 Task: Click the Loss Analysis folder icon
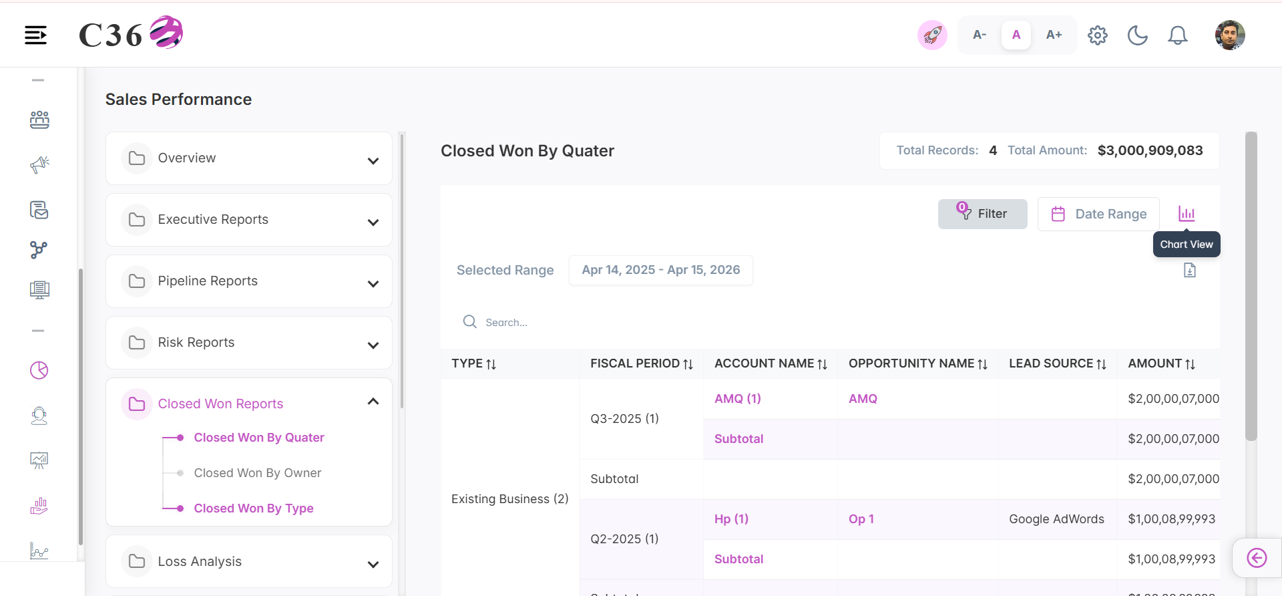[137, 561]
